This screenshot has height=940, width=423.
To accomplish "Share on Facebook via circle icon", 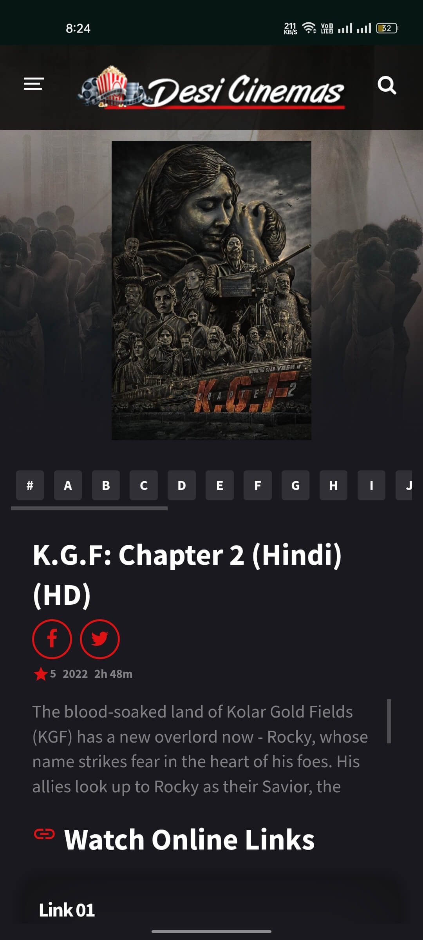I will point(52,639).
